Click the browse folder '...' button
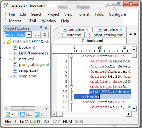 tap(37, 35)
